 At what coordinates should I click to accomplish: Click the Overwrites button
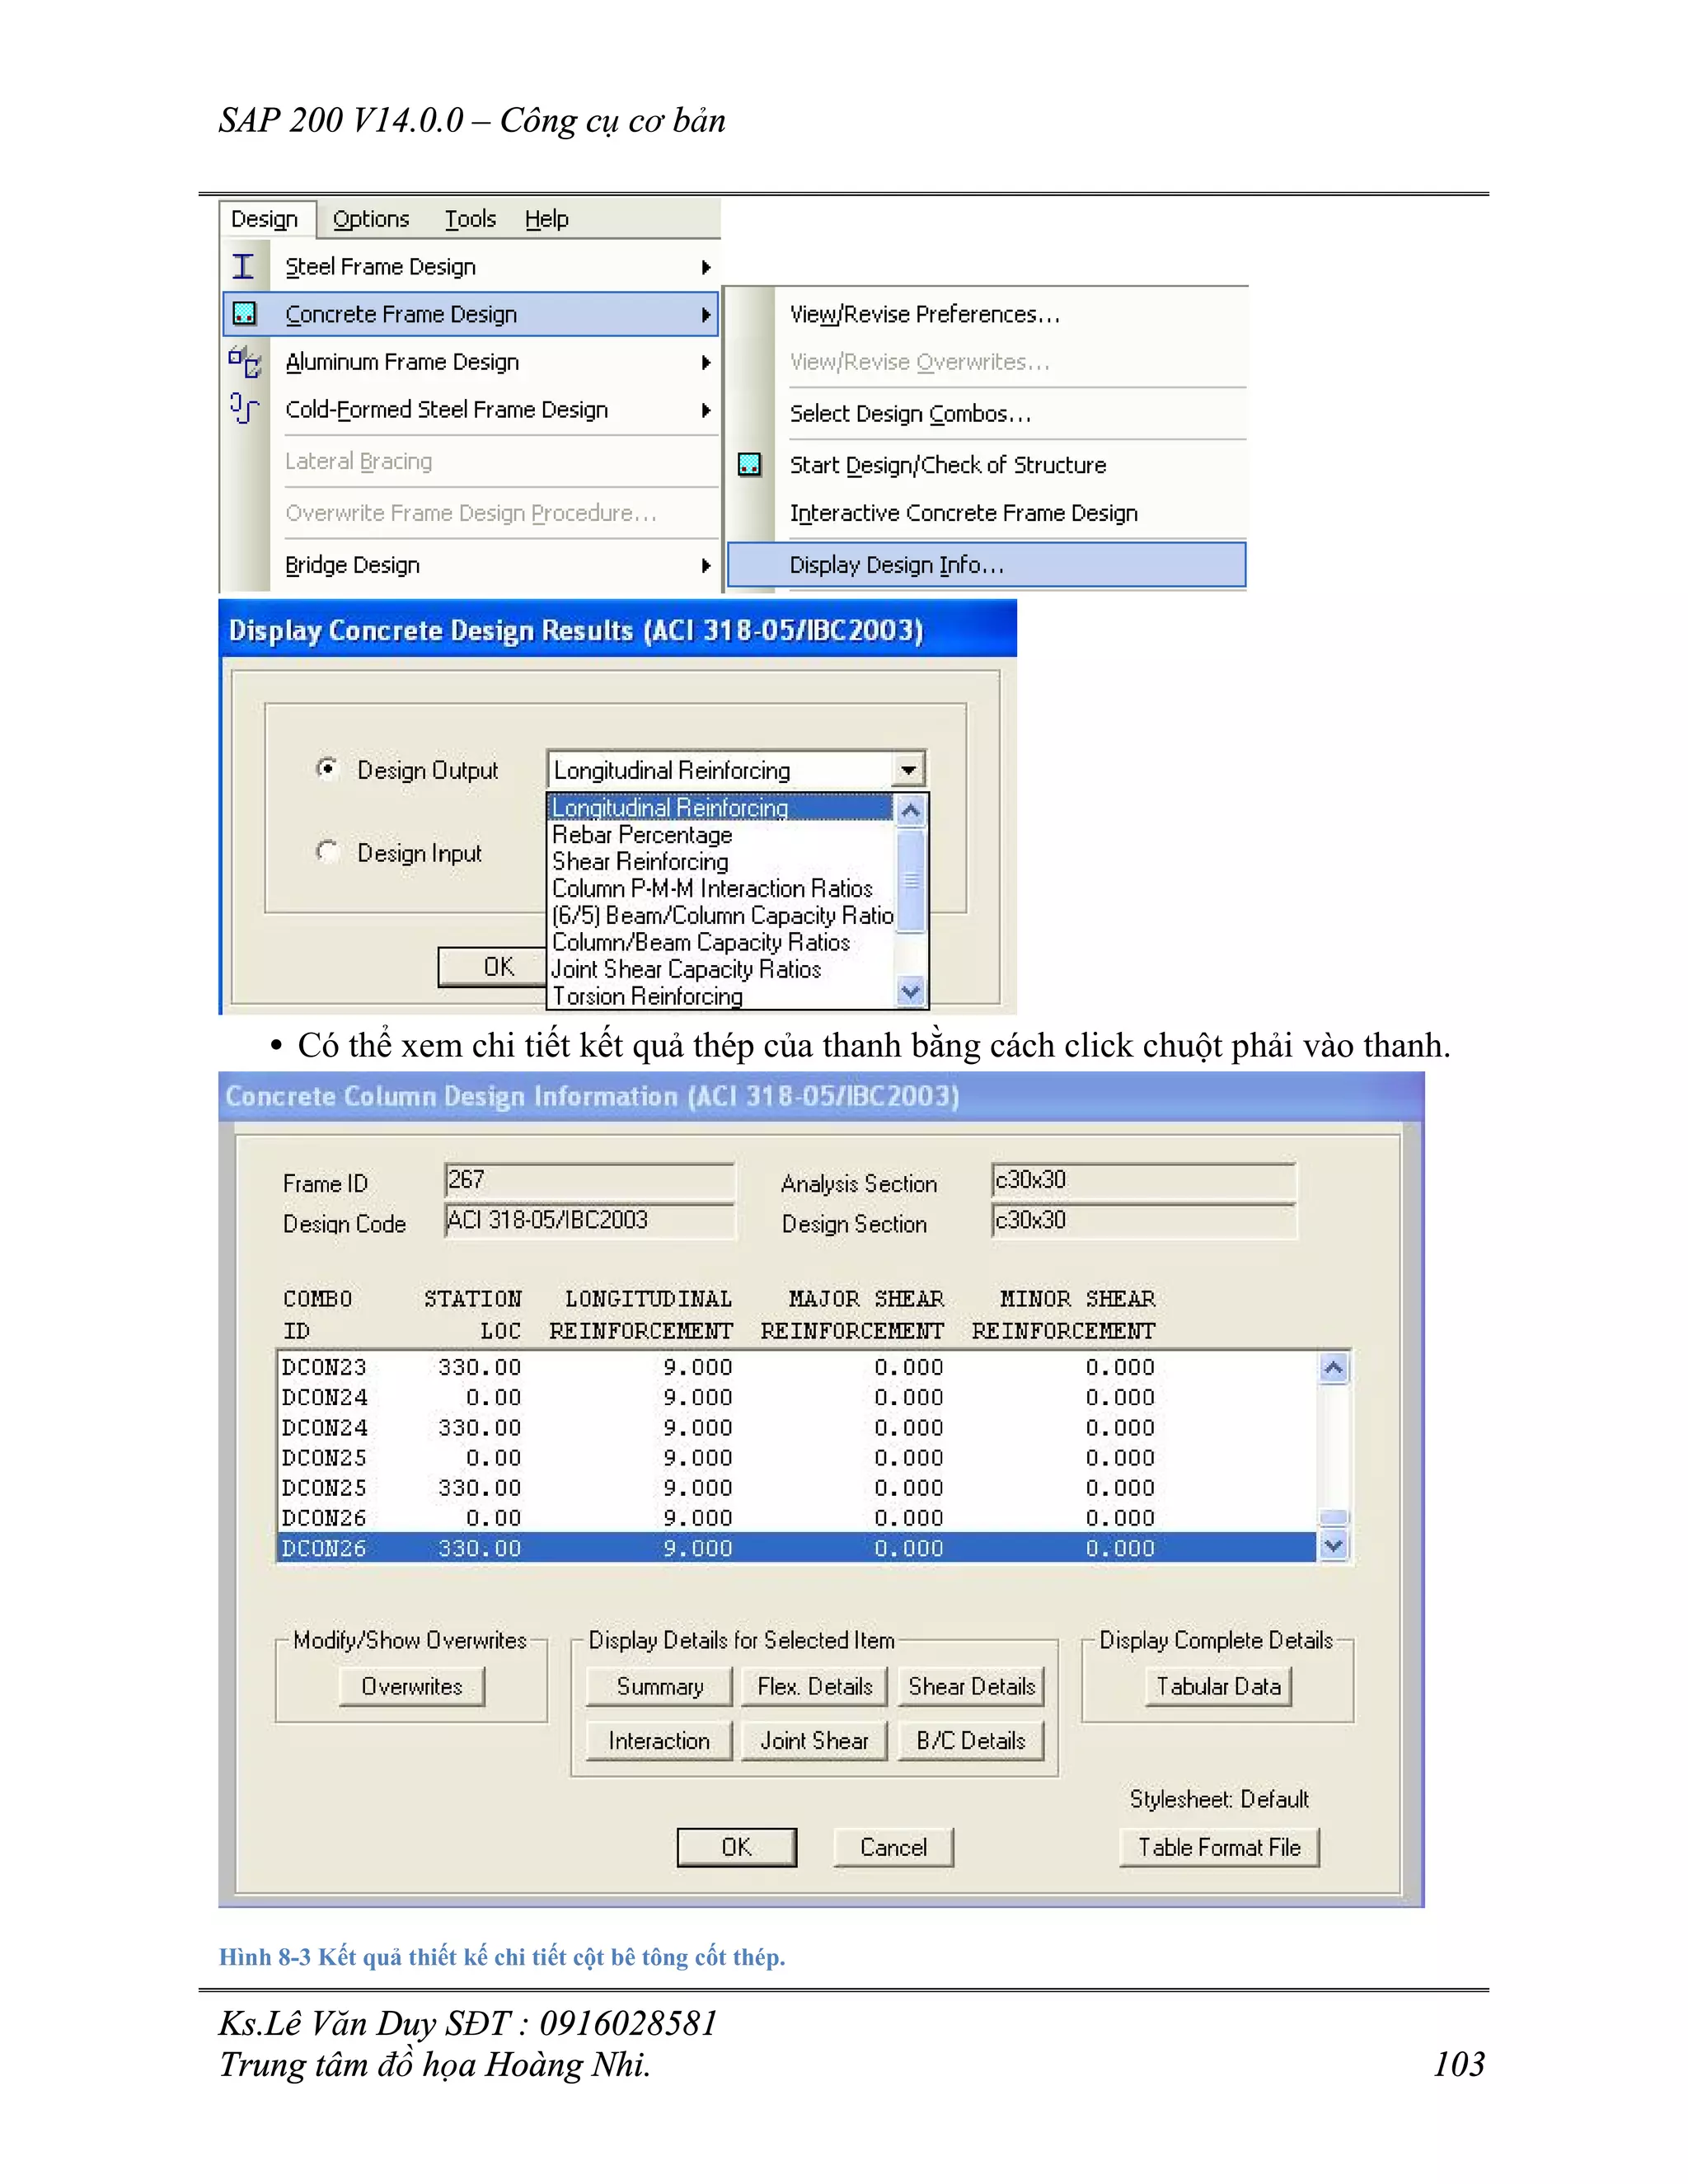(x=412, y=1687)
